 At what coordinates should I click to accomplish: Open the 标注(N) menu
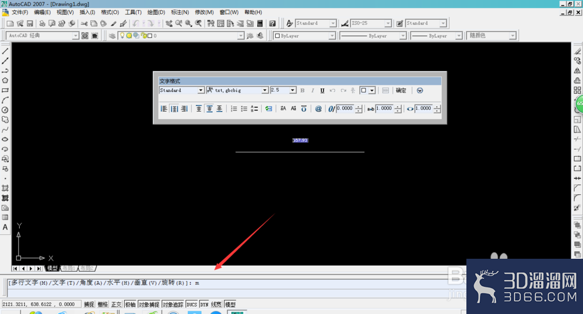coord(180,12)
